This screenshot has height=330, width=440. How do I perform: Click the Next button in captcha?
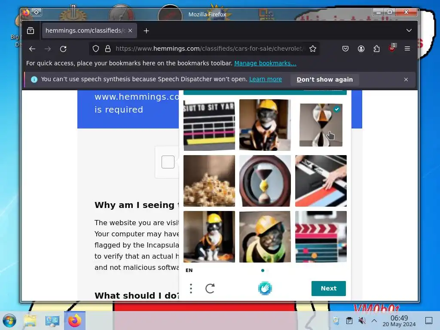[x=329, y=288]
